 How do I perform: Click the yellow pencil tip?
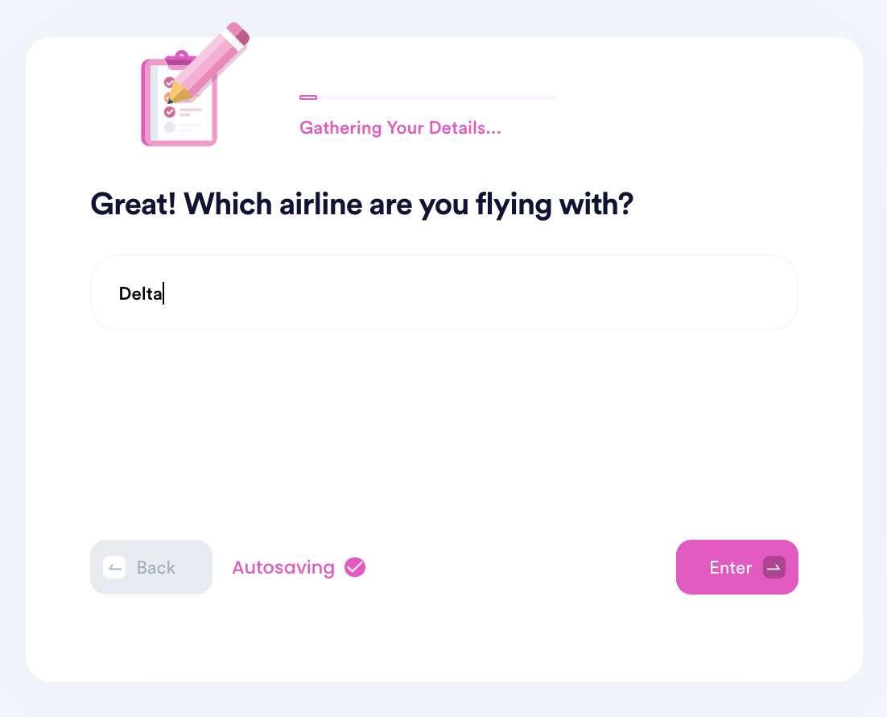click(x=176, y=94)
